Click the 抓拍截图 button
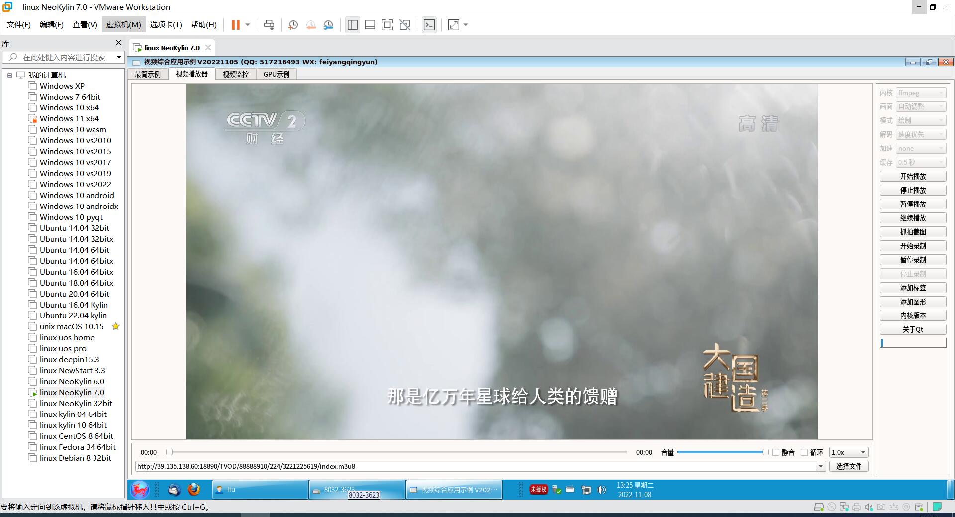The image size is (955, 517). click(913, 232)
